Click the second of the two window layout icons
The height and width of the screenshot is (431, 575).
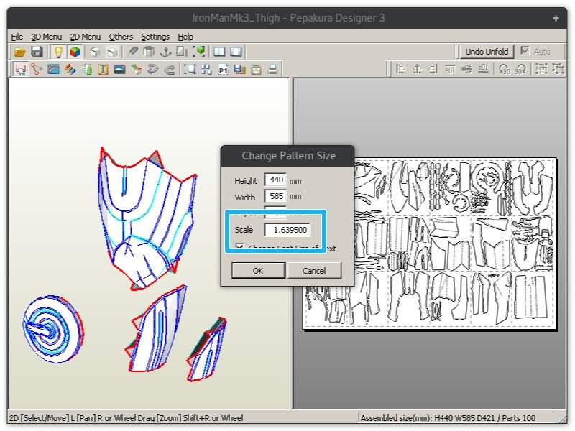click(x=236, y=52)
